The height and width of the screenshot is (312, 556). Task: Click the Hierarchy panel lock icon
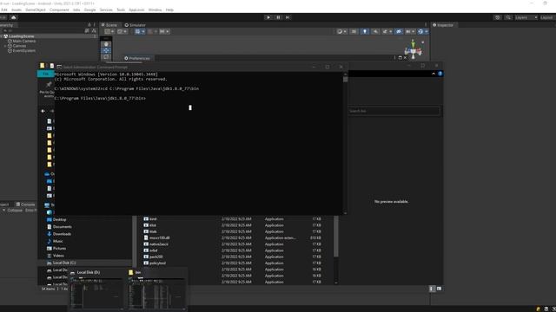point(89,25)
